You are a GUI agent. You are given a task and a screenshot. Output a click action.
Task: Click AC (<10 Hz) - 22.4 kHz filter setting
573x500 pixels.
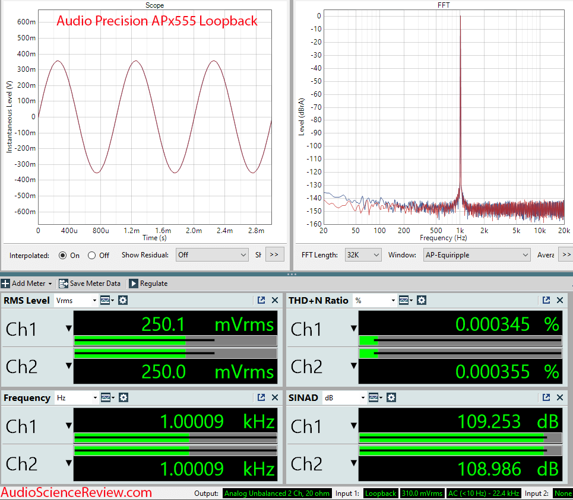483,493
